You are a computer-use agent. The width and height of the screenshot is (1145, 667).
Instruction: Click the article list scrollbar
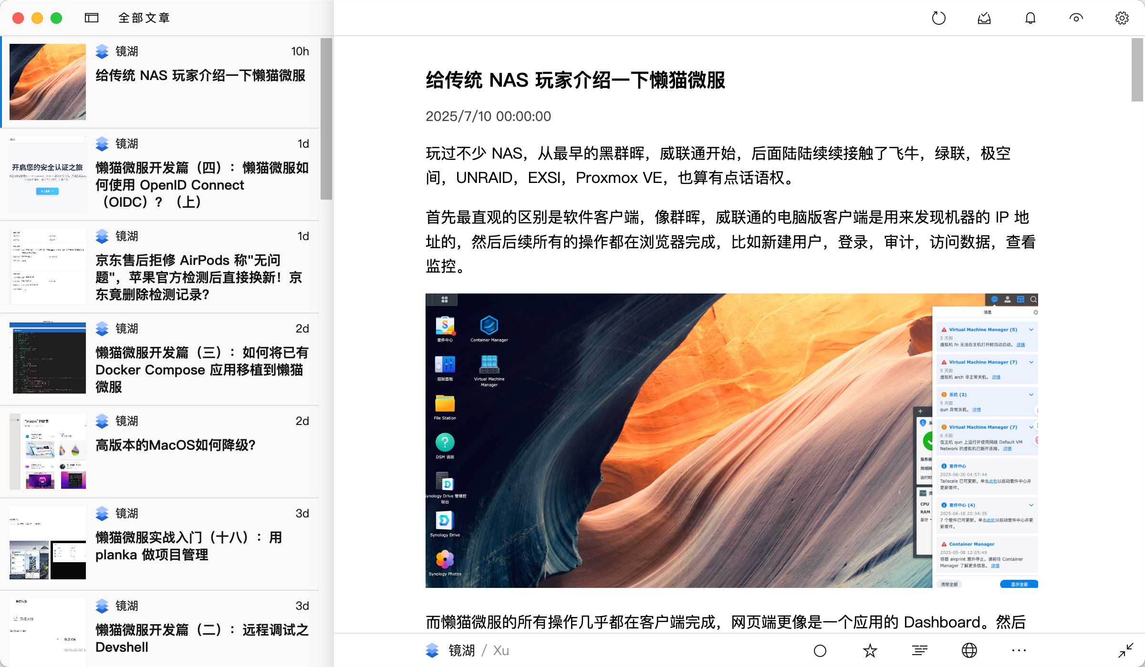point(326,119)
